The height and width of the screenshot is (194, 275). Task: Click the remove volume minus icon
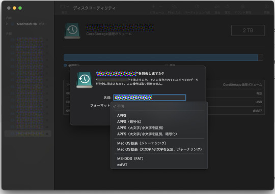coord(160,7)
